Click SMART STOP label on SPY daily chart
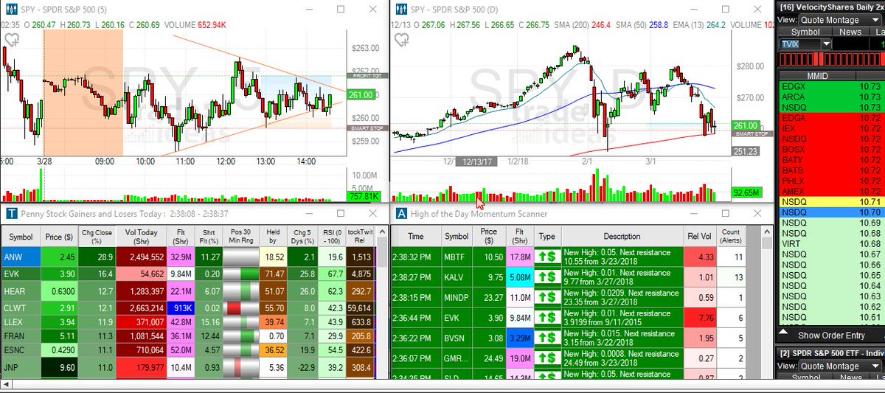Image resolution: width=885 pixels, height=393 pixels. [752, 133]
